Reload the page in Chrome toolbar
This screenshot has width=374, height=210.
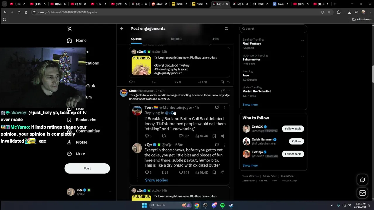(x=19, y=12)
